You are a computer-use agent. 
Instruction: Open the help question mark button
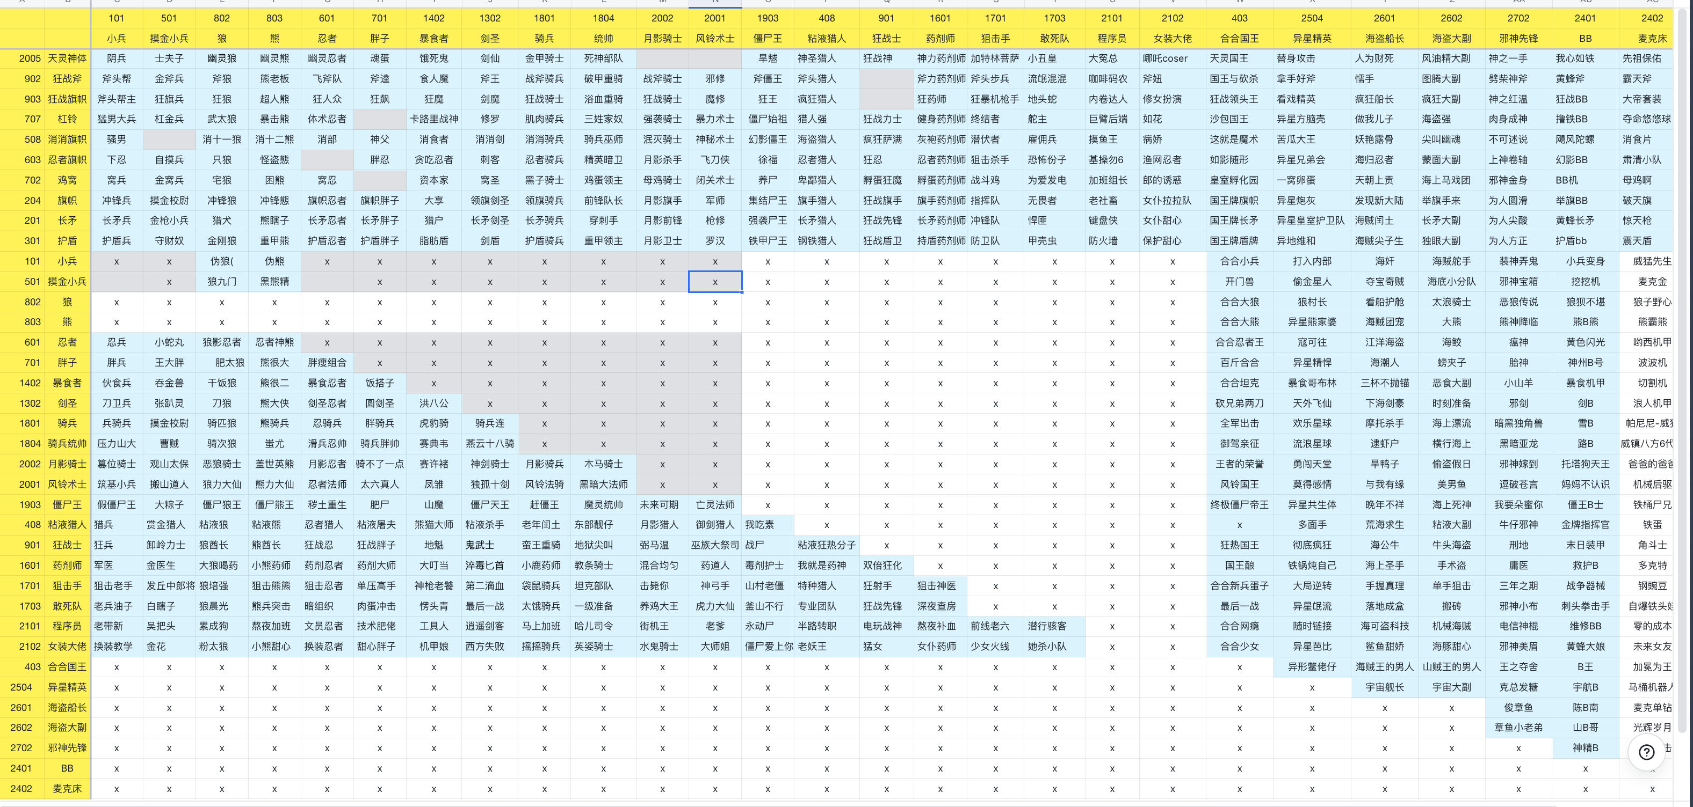click(x=1646, y=752)
